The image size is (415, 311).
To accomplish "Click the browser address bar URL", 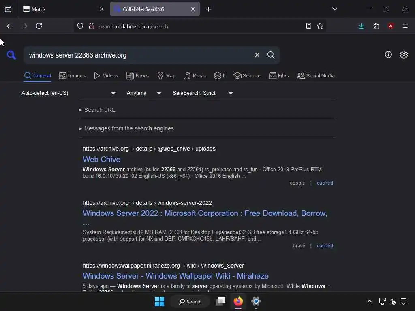I will (x=133, y=26).
